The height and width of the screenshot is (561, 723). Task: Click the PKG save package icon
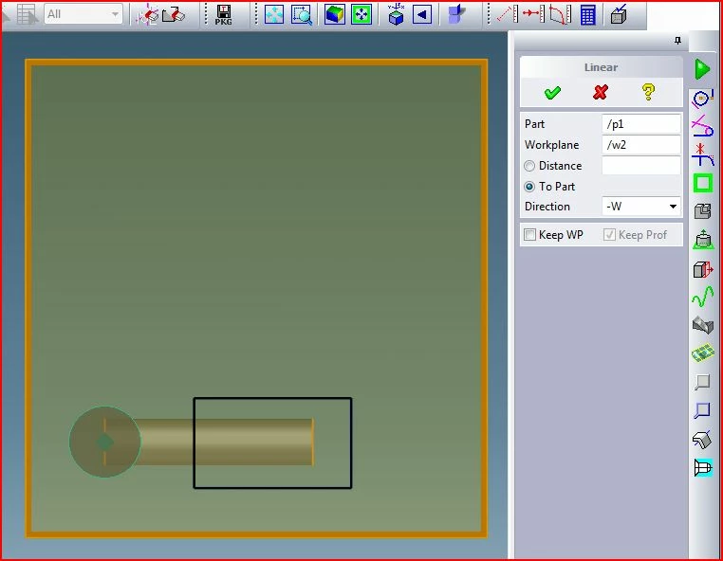click(224, 15)
